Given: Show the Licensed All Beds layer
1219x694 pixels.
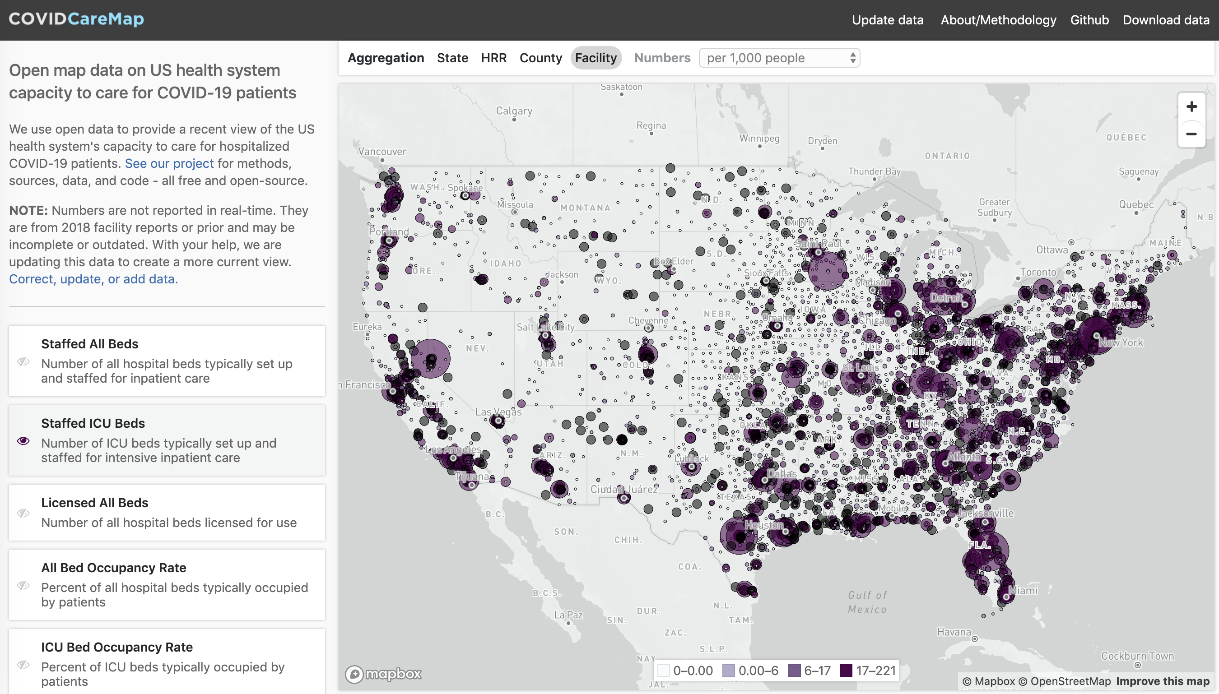Looking at the screenshot, I should coord(23,513).
